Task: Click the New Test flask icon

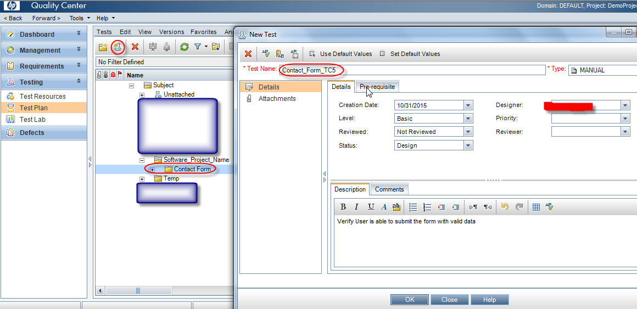Action: click(118, 47)
